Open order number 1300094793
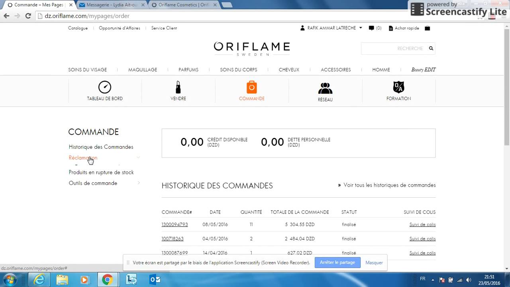 coord(175,224)
